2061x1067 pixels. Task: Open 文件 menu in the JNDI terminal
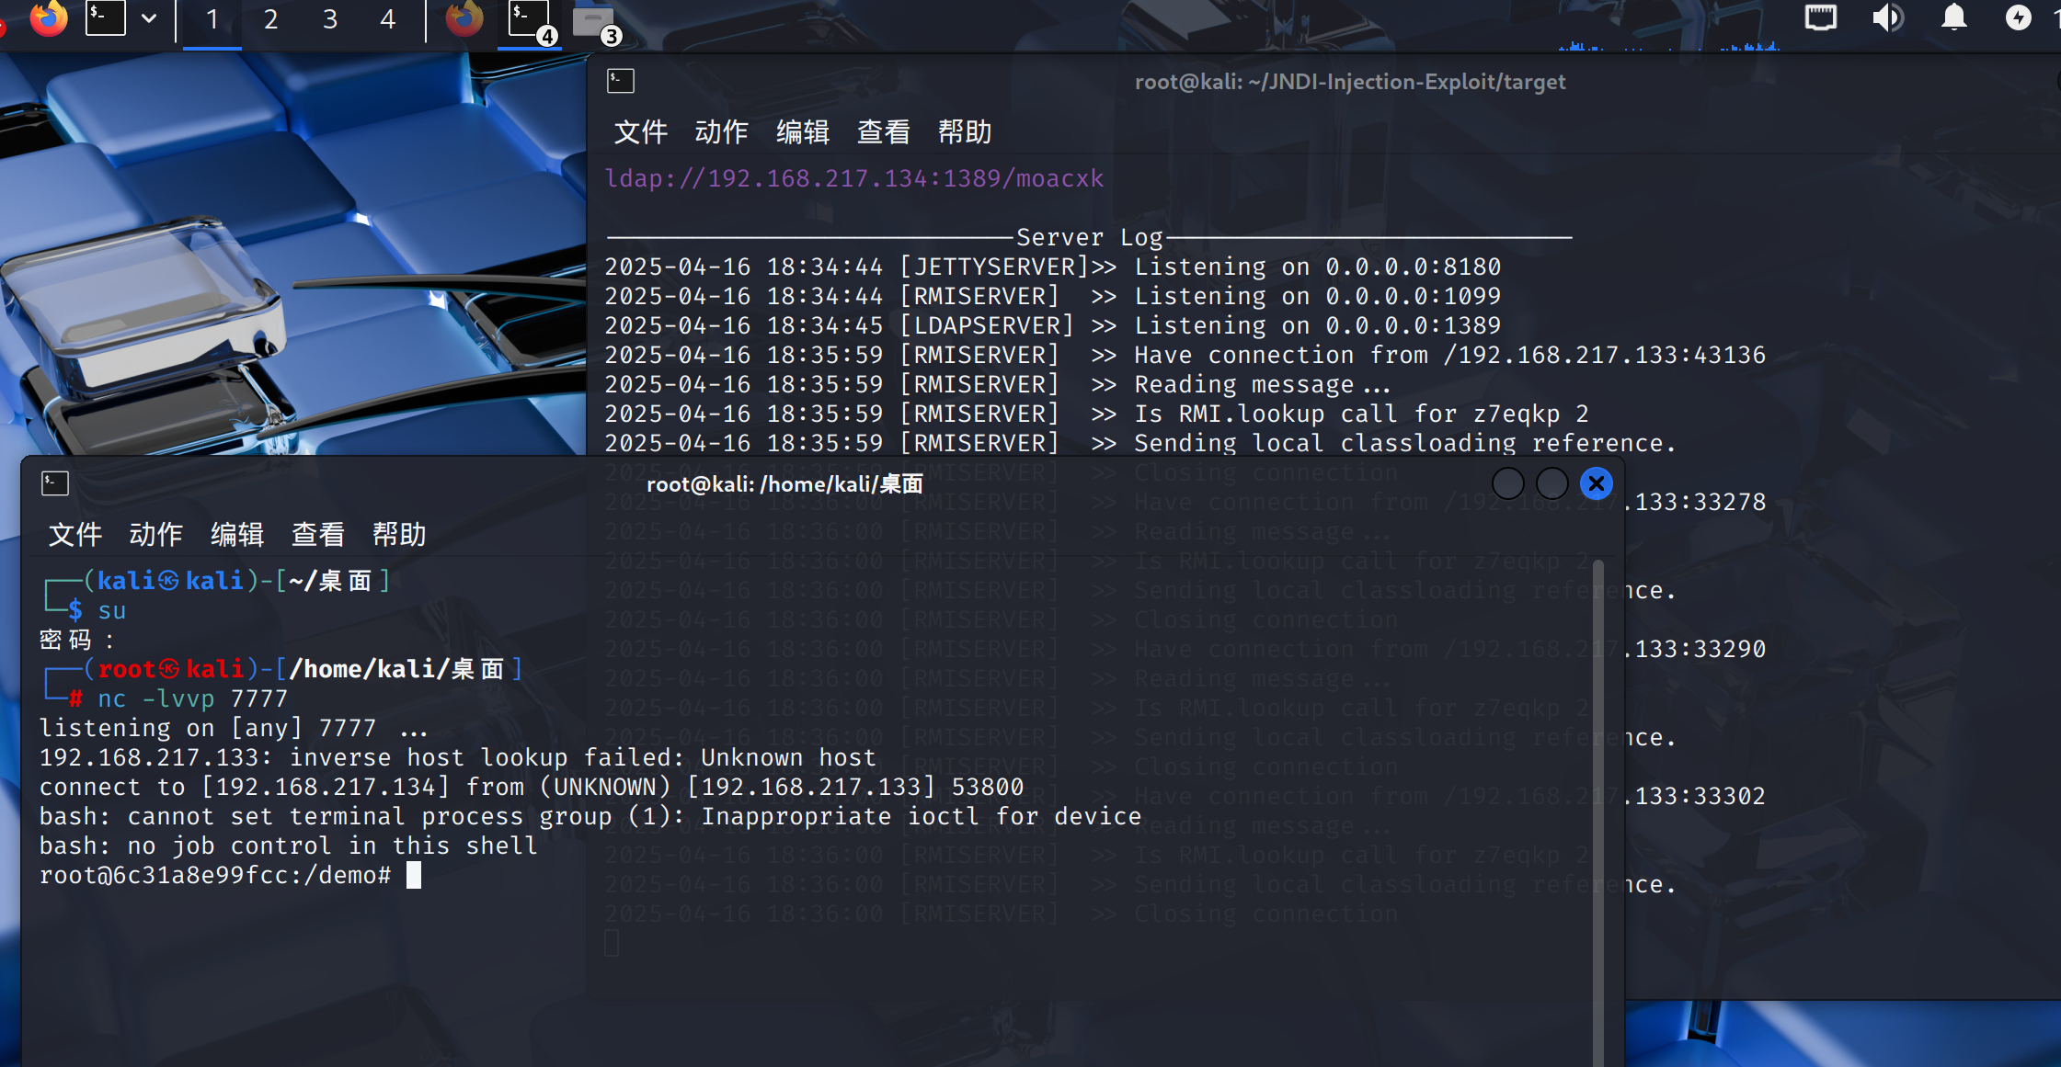(640, 132)
